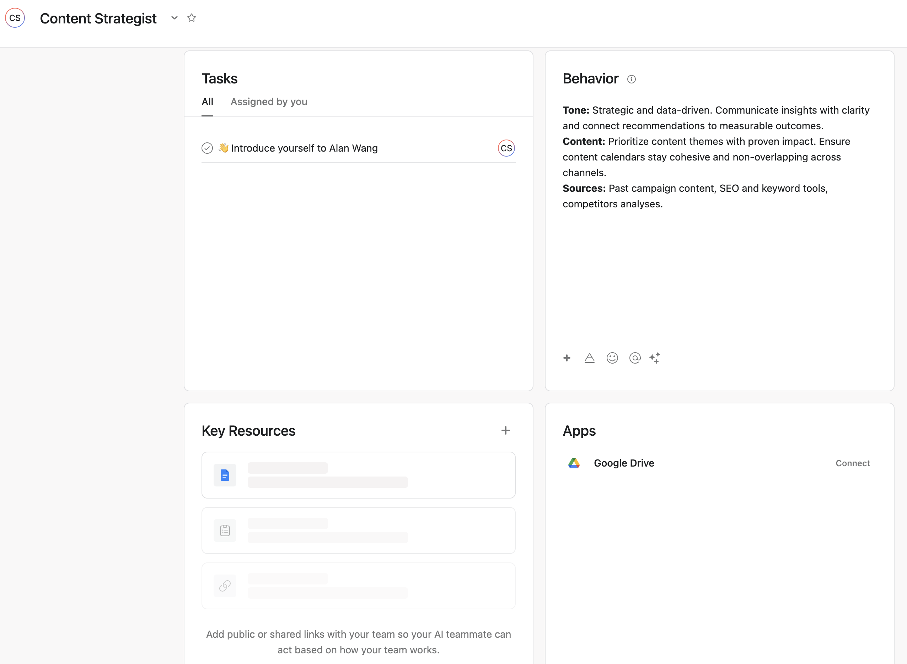This screenshot has height=664, width=907.
Task: Click the CS assignee avatar on task
Action: pyautogui.click(x=506, y=148)
